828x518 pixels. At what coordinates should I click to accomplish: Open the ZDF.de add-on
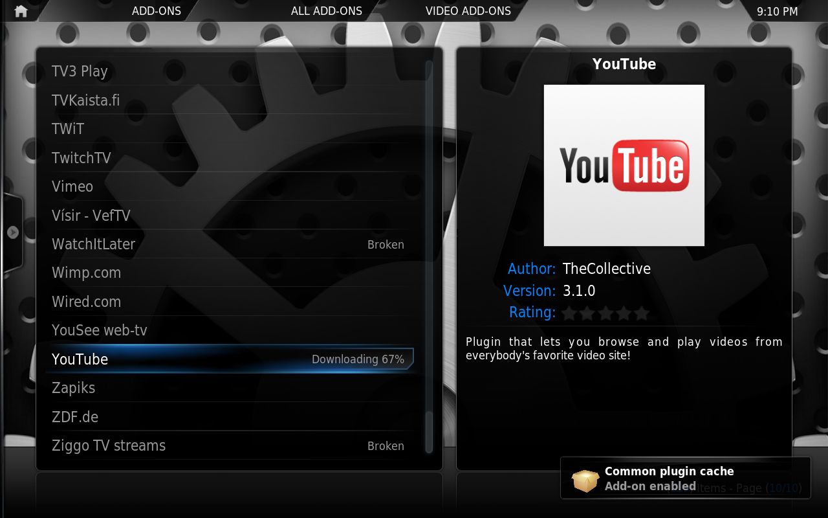(x=230, y=417)
